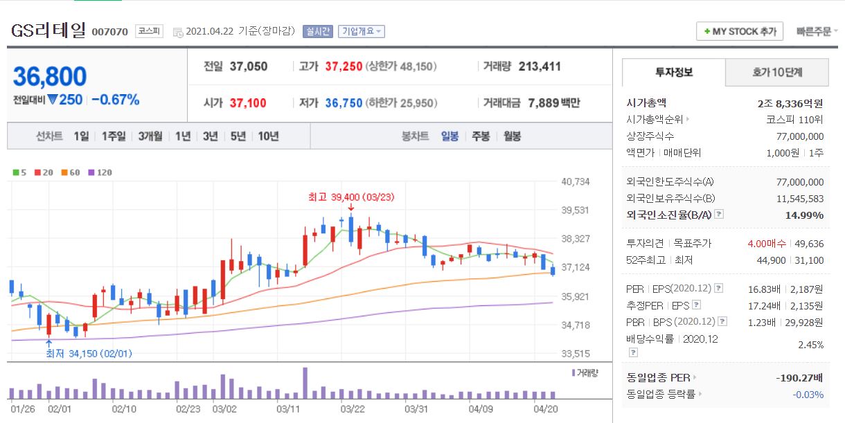The height and width of the screenshot is (423, 845).
Task: Click the 최고 39,400 (03/23) chart marker
Action: tap(350, 197)
